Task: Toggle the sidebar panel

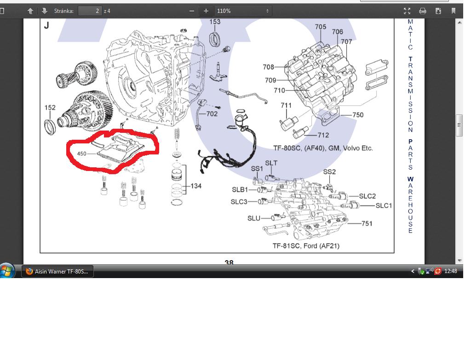Action: click(x=2, y=11)
